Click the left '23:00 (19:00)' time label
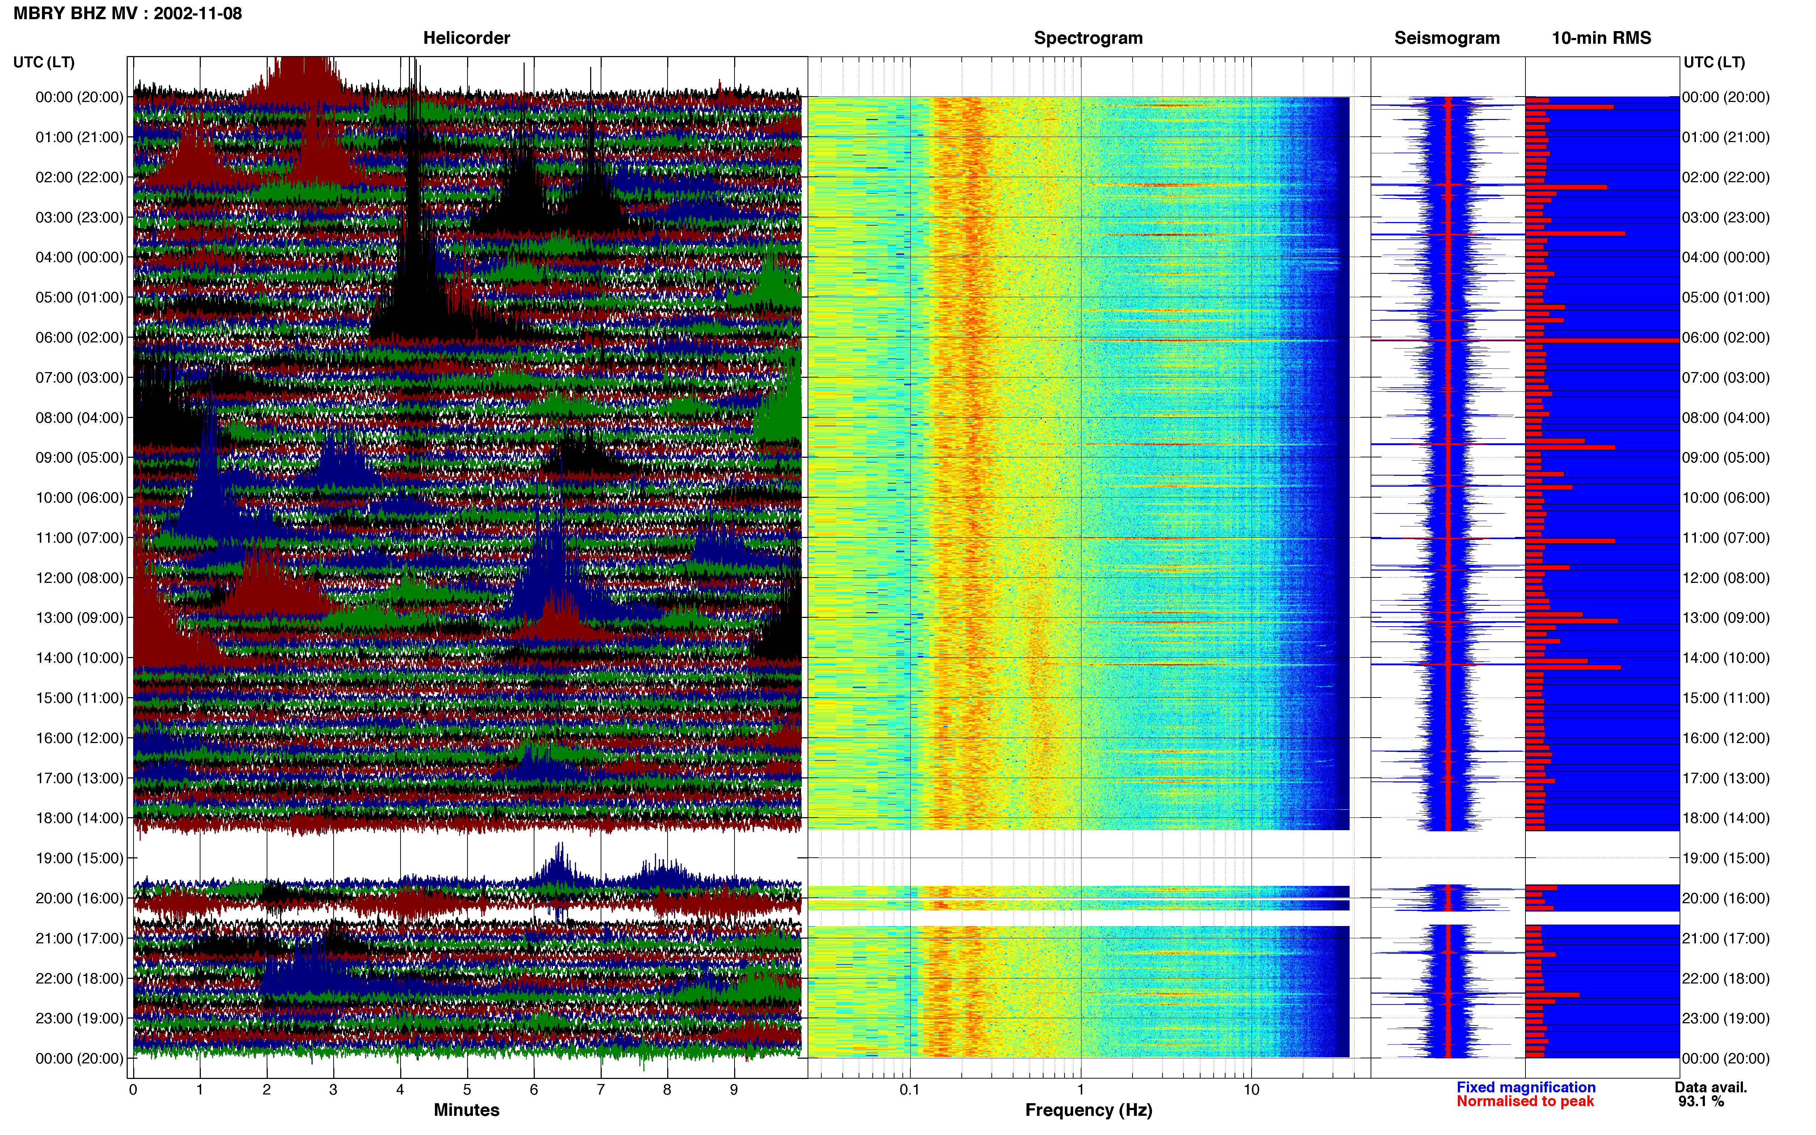 point(80,1018)
